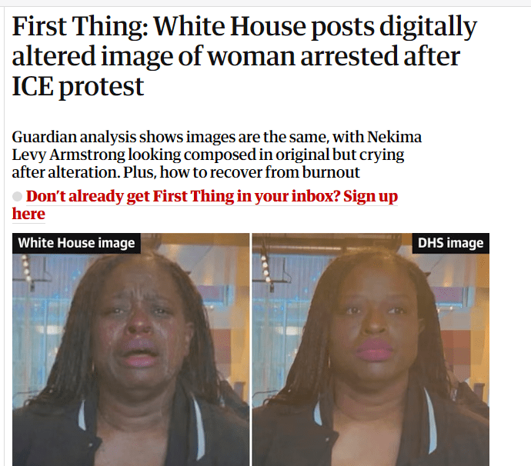Click 'altered image of woman' in the headline
Viewport: 531px width, 466px height.
pos(154,56)
